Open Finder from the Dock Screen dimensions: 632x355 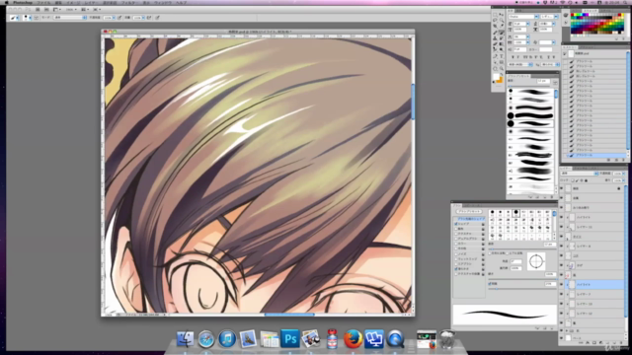click(185, 339)
